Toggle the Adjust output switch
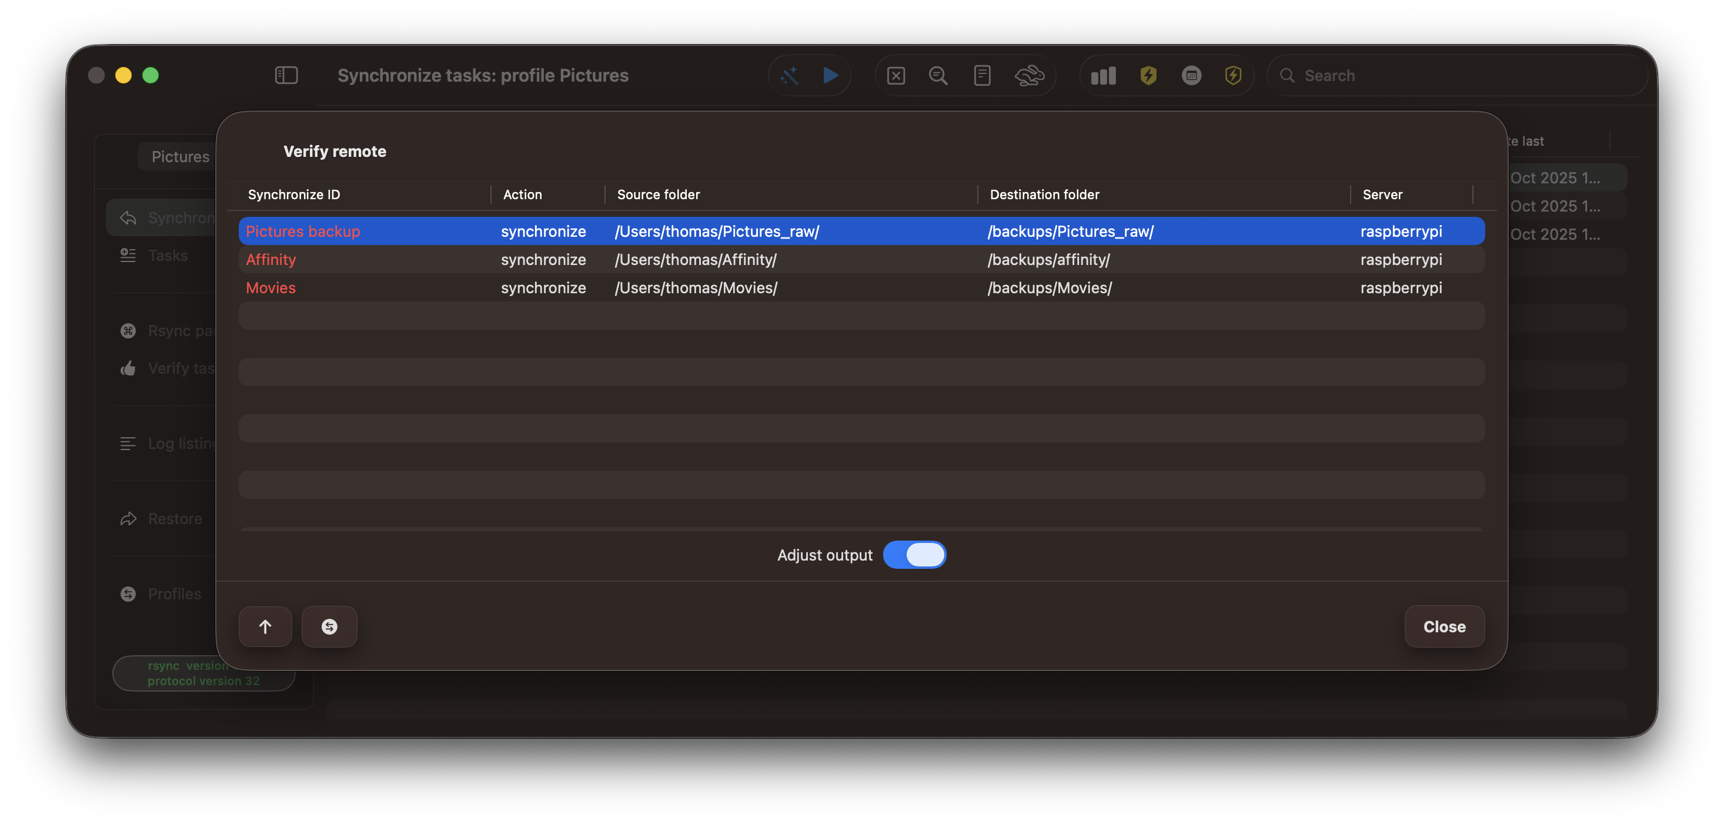This screenshot has height=825, width=1724. click(914, 555)
